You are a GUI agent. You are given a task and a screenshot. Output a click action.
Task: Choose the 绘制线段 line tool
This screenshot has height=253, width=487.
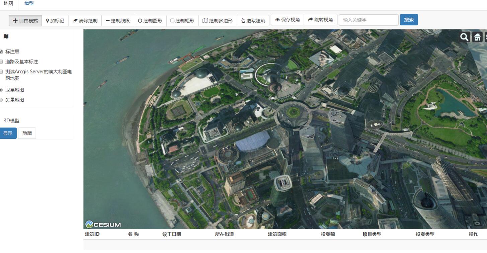pos(118,20)
